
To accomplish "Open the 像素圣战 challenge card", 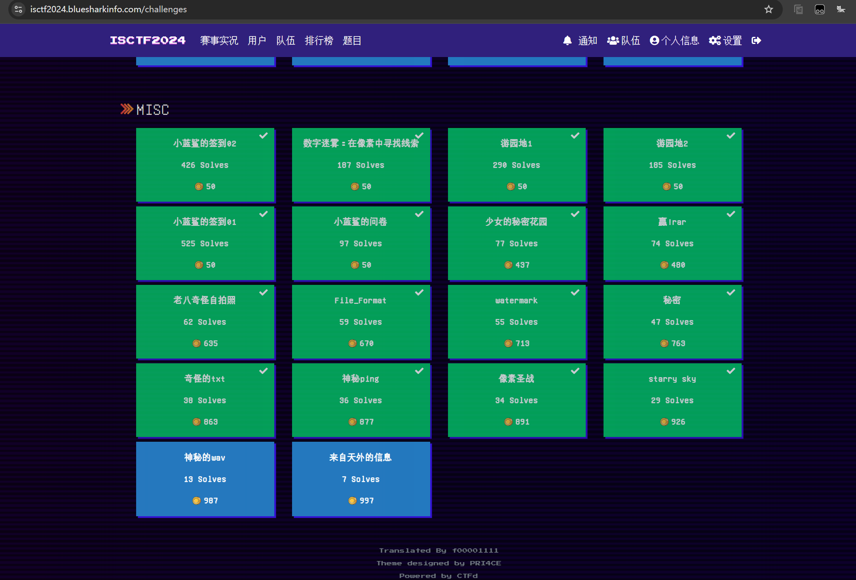I will (x=516, y=400).
